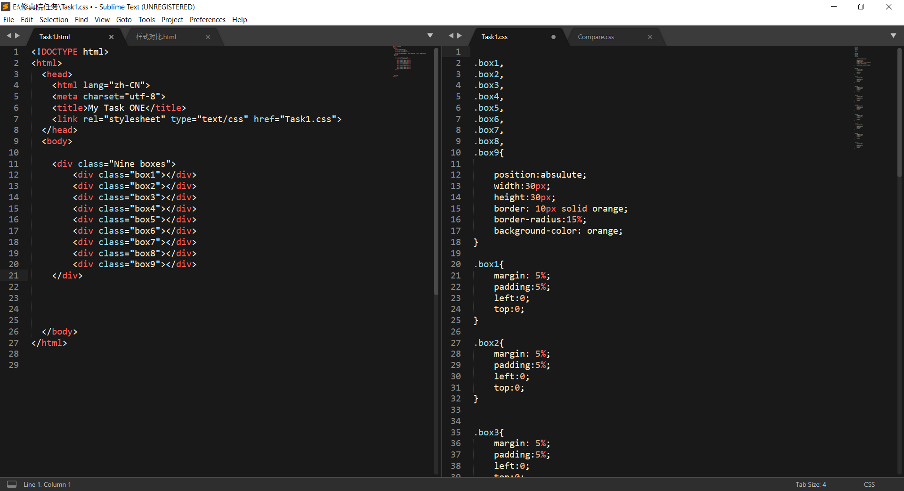This screenshot has width=904, height=491.
Task: Click border-radius:15%; line
Action: click(540, 220)
